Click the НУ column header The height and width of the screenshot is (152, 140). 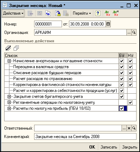tap(132, 56)
